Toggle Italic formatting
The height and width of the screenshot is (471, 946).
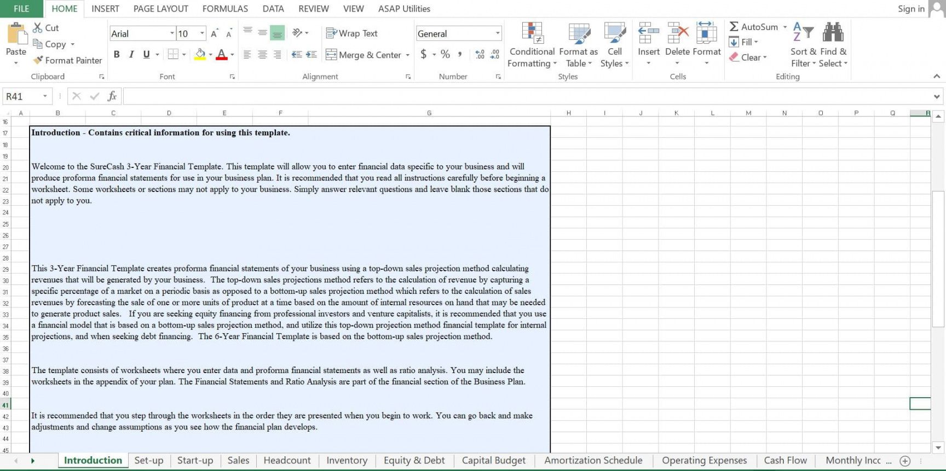[x=131, y=54]
